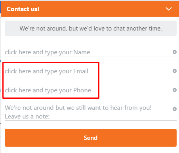
Task: Click the required marker icon beside Phone
Action: pyautogui.click(x=175, y=90)
